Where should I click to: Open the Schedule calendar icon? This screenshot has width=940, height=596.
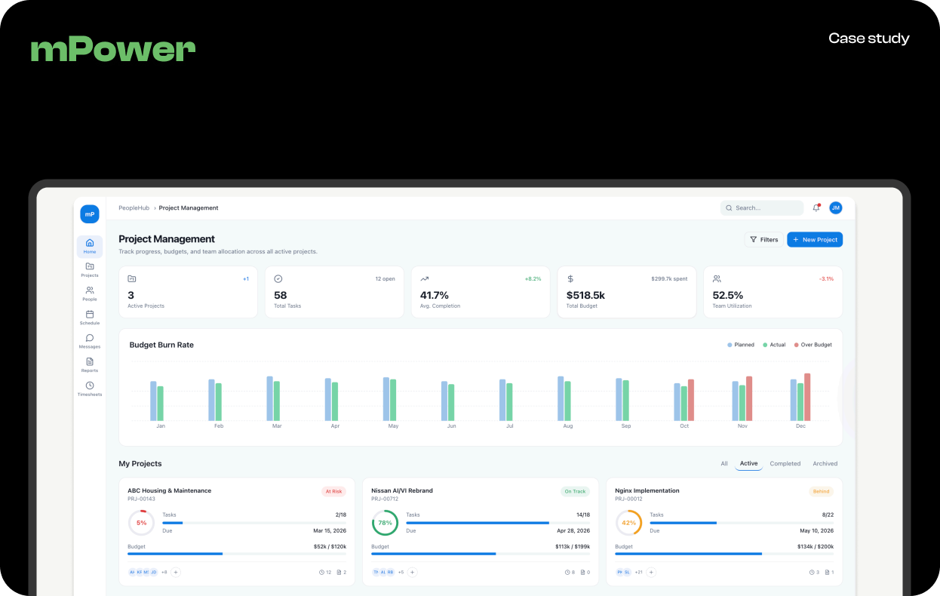[x=90, y=317]
